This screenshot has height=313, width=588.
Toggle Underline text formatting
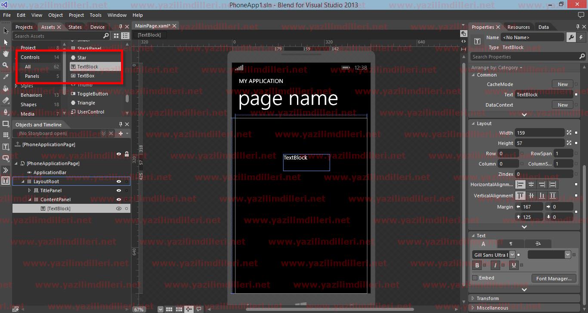click(514, 265)
